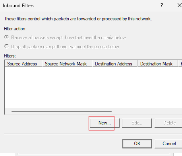Click scrollbar track right of the thumb

(x=146, y=111)
